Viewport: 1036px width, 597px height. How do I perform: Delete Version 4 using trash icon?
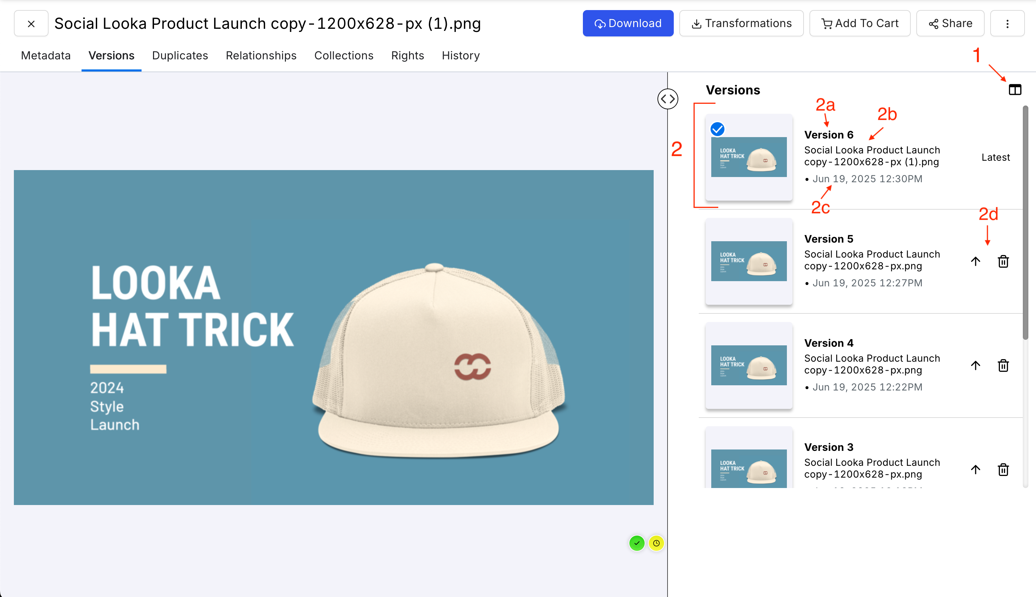(x=1003, y=365)
